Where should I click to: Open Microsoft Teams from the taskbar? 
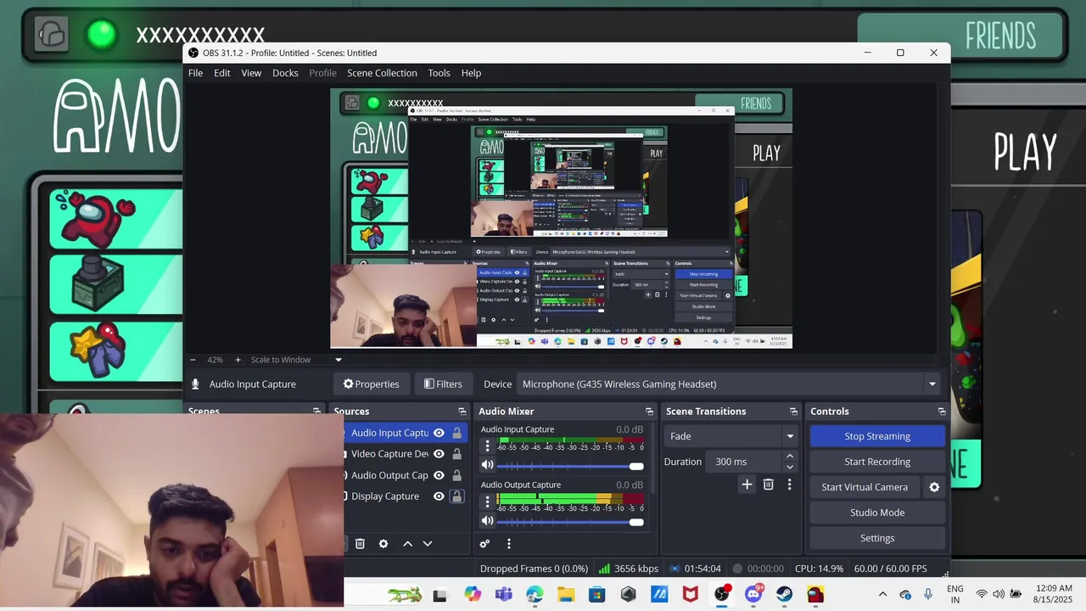pos(504,594)
